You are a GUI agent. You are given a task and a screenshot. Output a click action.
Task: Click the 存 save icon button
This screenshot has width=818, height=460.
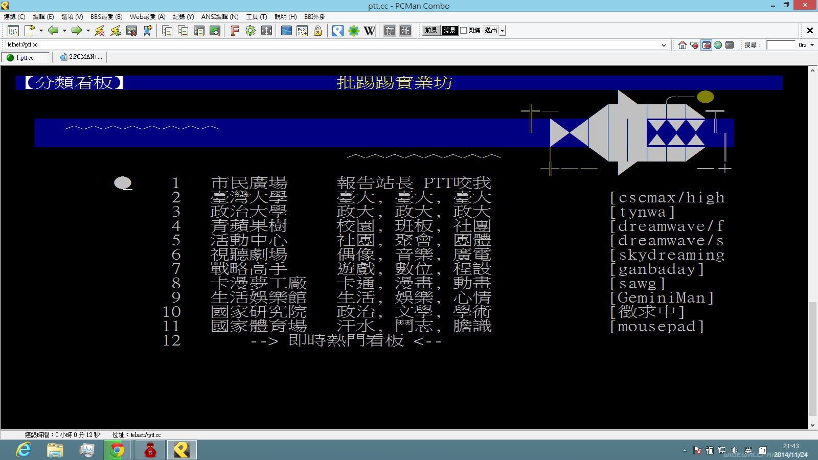pyautogui.click(x=390, y=31)
